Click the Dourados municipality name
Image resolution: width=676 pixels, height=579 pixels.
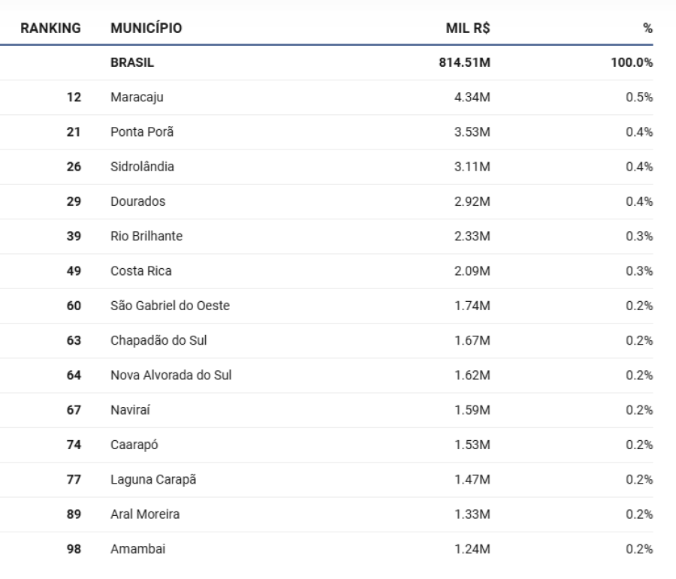coord(138,201)
